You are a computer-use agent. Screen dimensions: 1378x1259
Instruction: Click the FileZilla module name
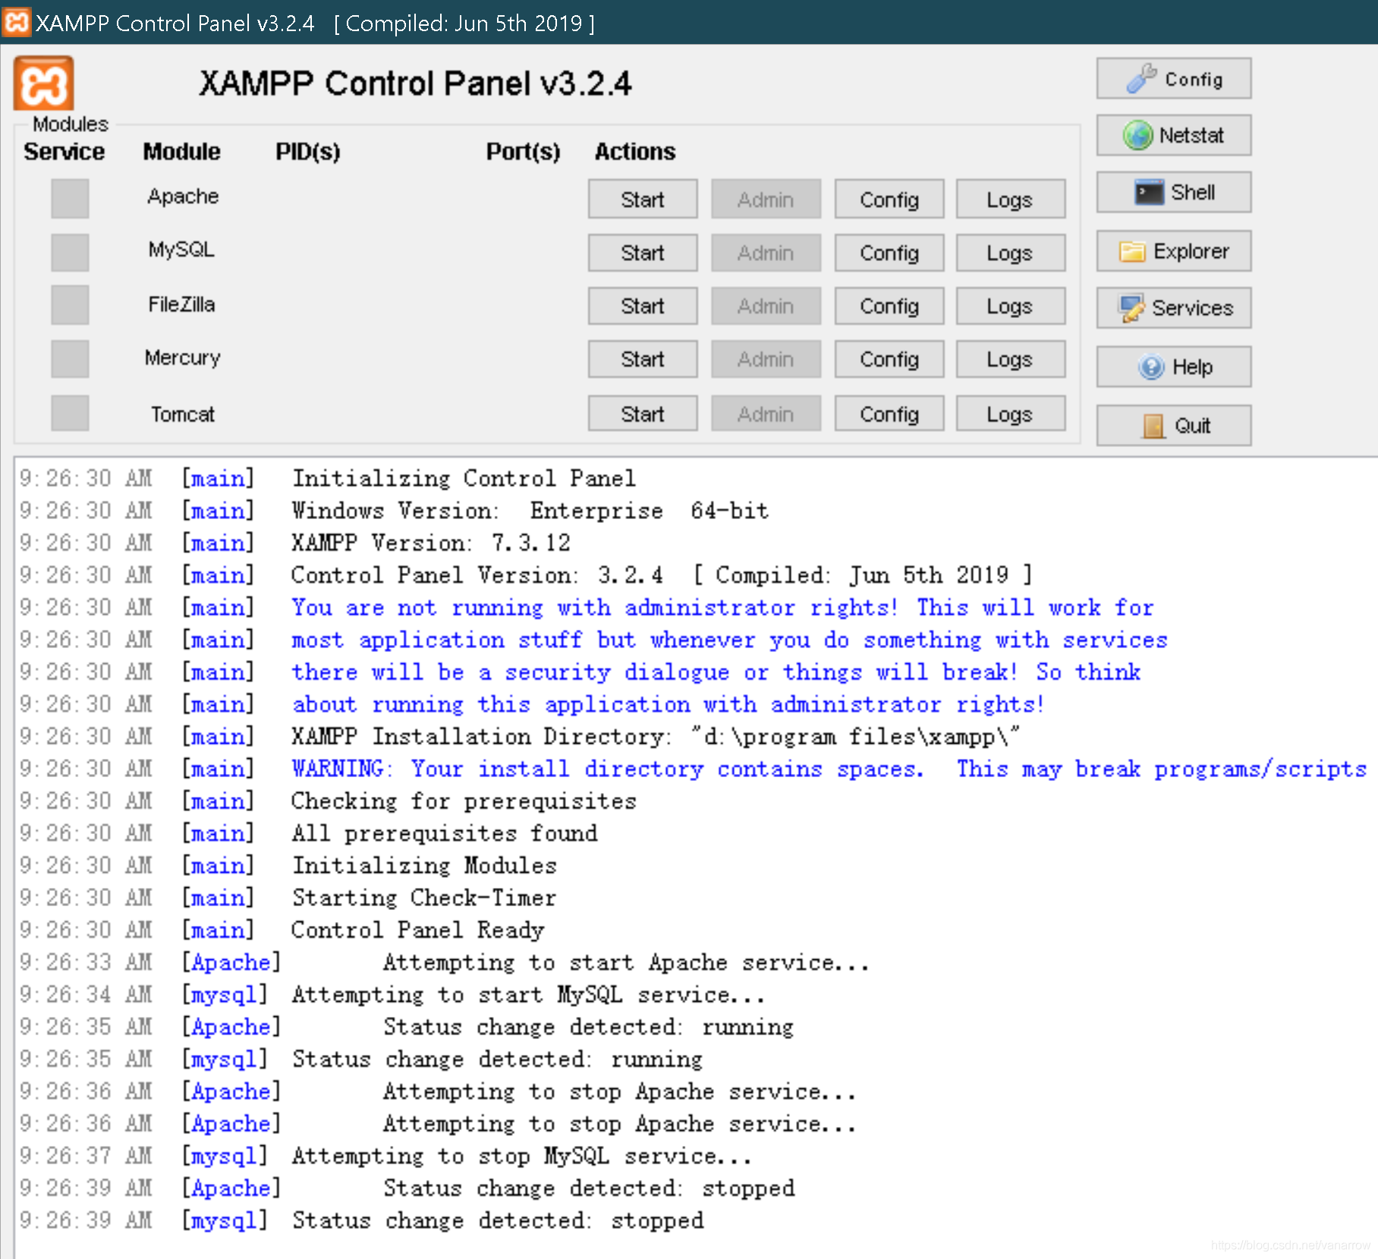point(181,304)
